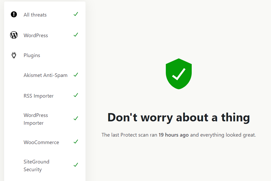Click the checkmark next to Akismet Anti-Spam
The image size is (271, 181).
(76, 75)
